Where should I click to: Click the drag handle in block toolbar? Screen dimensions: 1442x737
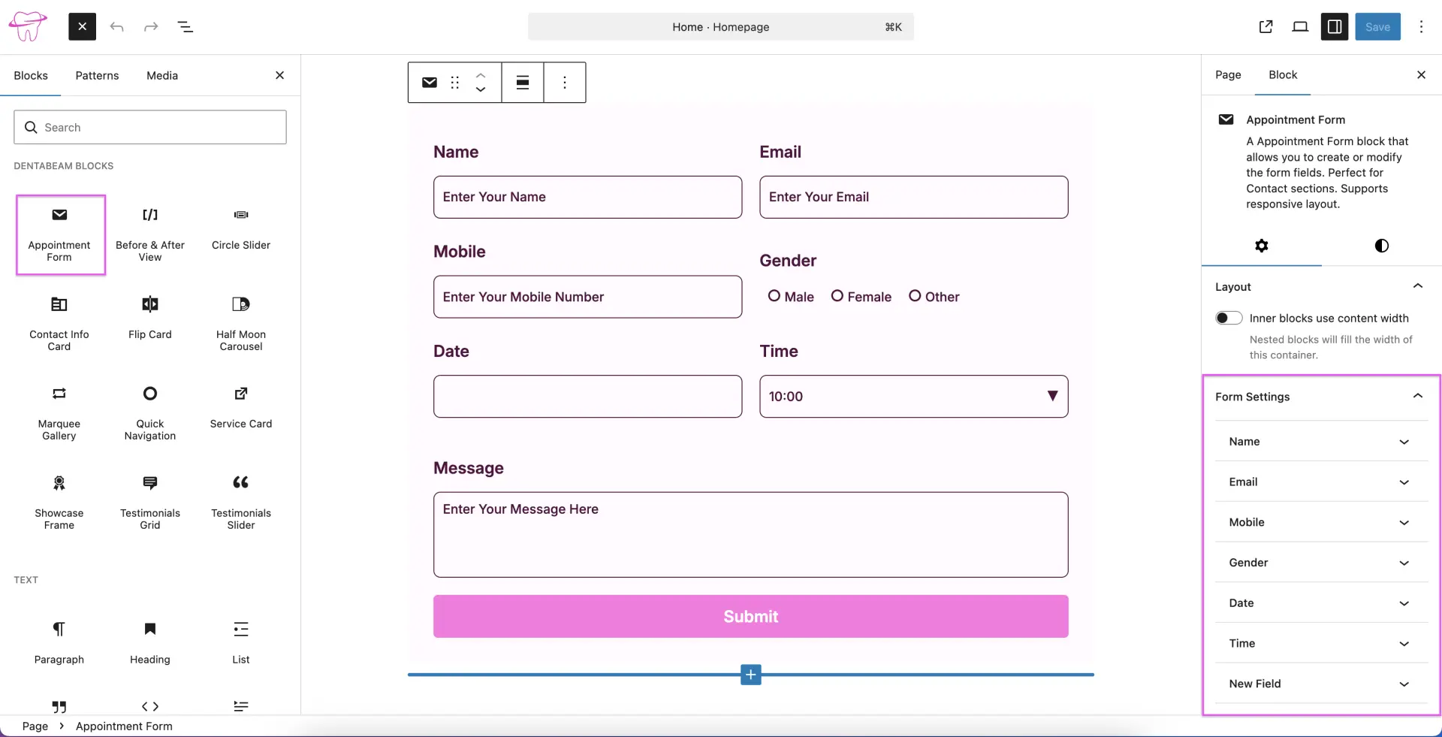[455, 83]
